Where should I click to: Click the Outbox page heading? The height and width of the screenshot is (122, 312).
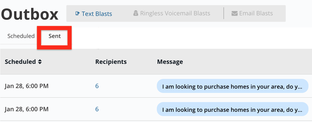pyautogui.click(x=30, y=15)
